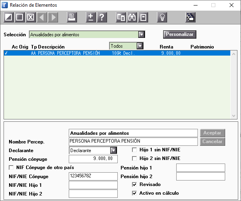Click the NIF/NIE Hijo 2 field
This screenshot has height=201, width=241.
pos(93,194)
